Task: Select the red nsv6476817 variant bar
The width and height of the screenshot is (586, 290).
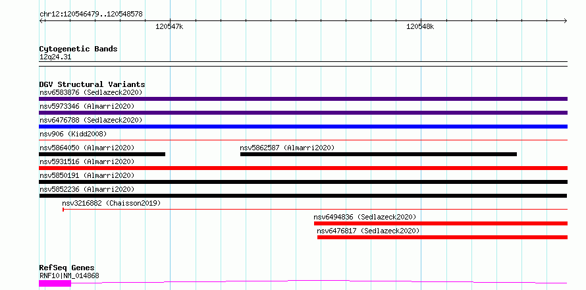Action: (442, 237)
